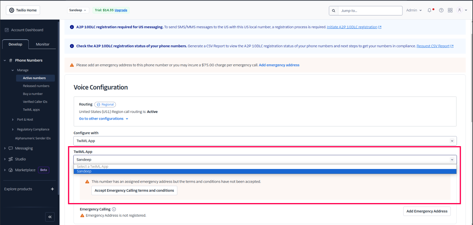Open the TwiML App Sandeep select box
Screen dimensions: 473x225
[x=265, y=159]
